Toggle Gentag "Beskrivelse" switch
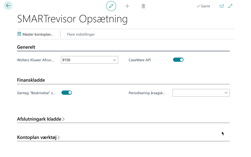Viewport: 251px width, 157px height. point(67,93)
